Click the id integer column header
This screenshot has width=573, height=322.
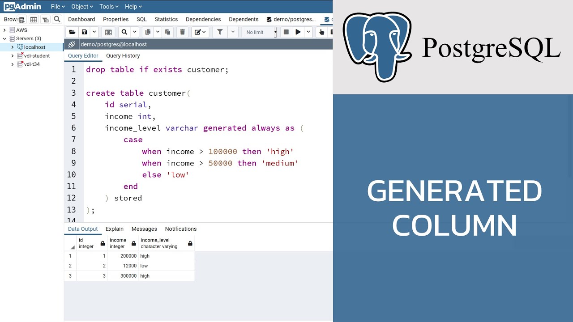[x=92, y=243]
